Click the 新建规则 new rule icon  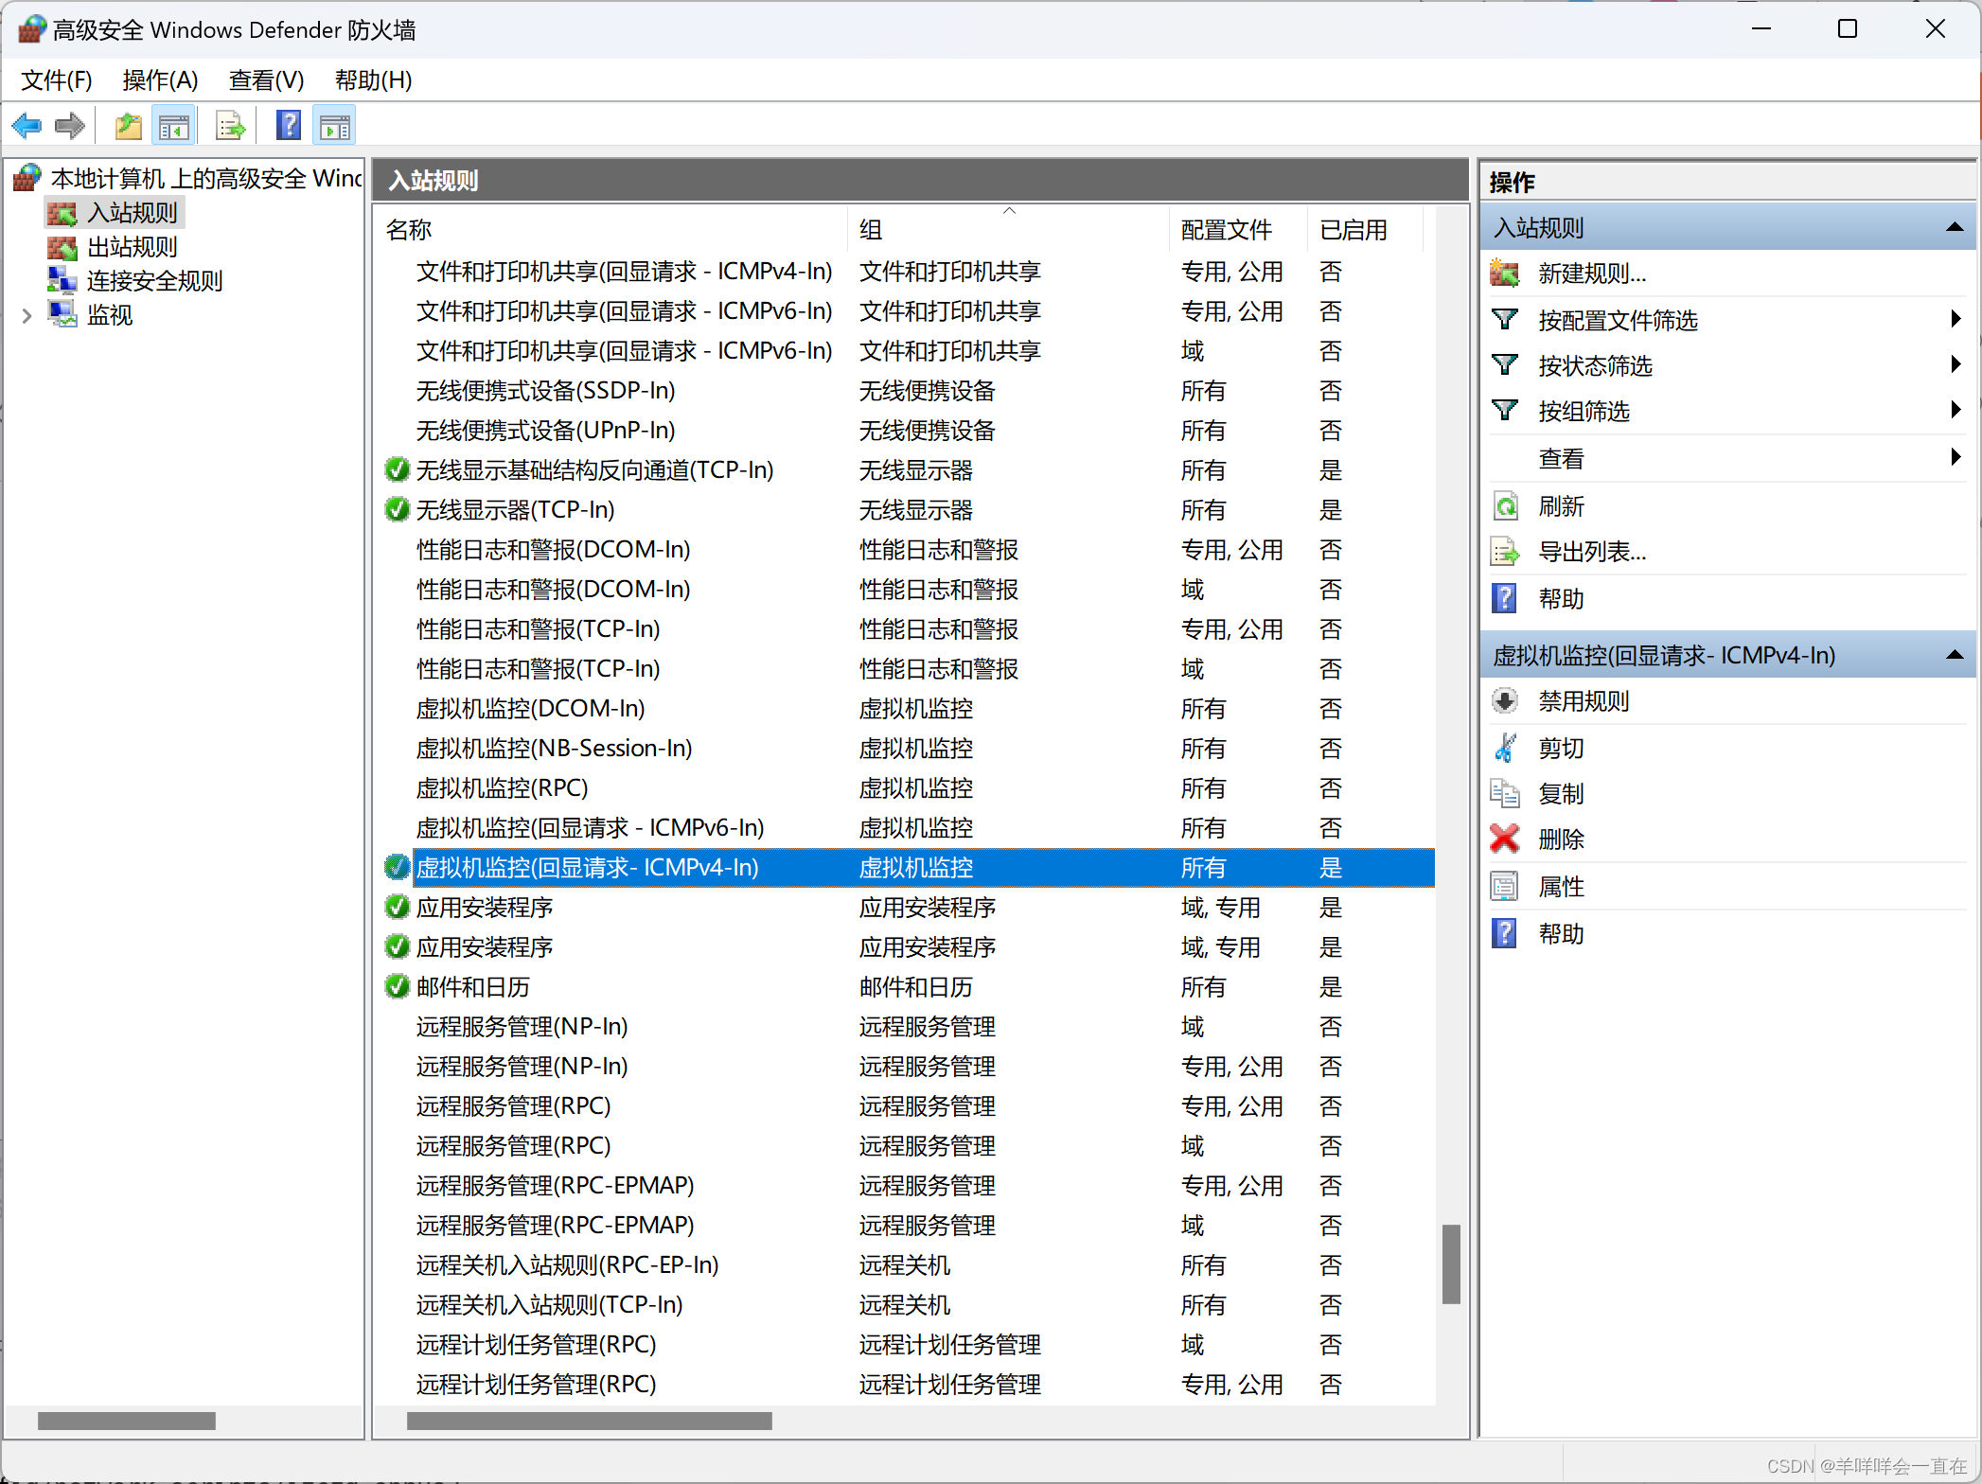coord(1505,274)
